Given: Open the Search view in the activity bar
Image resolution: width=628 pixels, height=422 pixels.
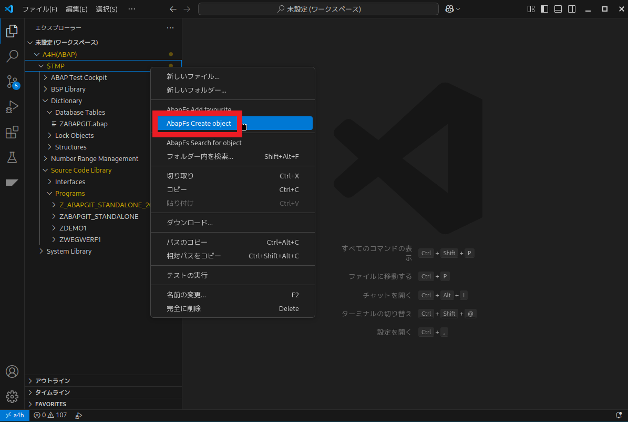Looking at the screenshot, I should pyautogui.click(x=12, y=56).
